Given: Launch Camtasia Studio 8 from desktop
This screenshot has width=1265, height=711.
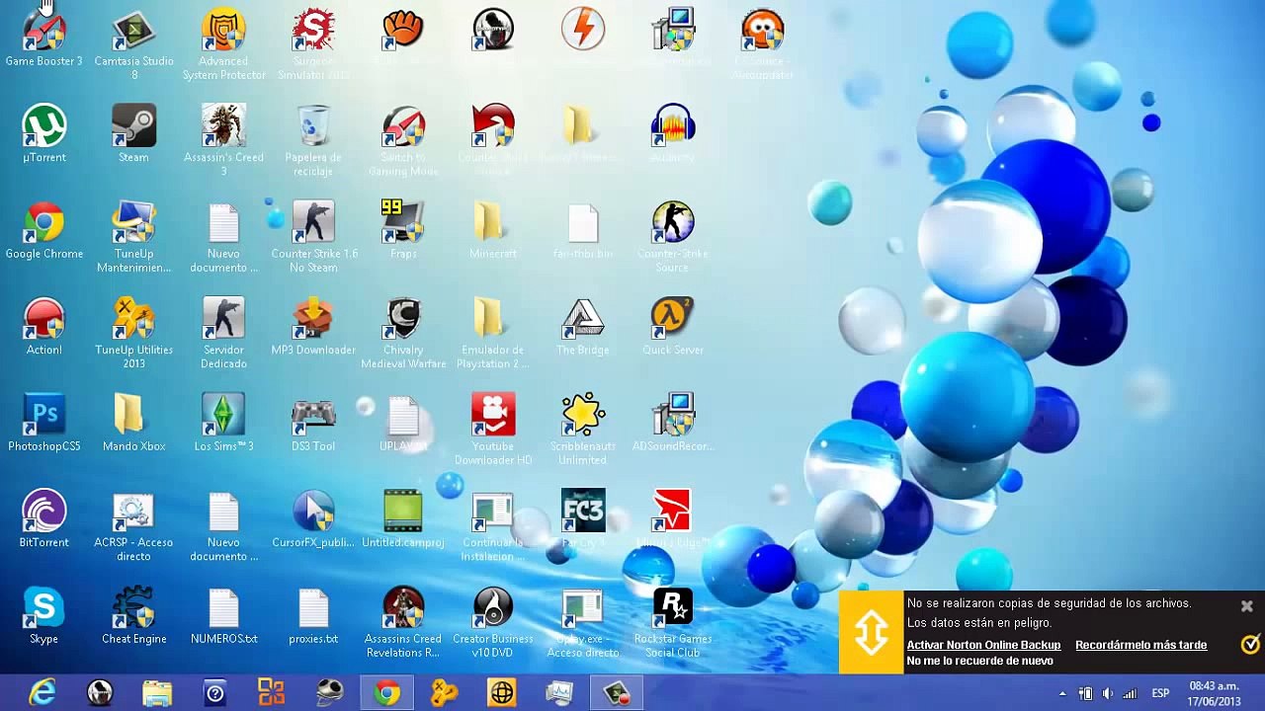Looking at the screenshot, I should click(x=133, y=44).
